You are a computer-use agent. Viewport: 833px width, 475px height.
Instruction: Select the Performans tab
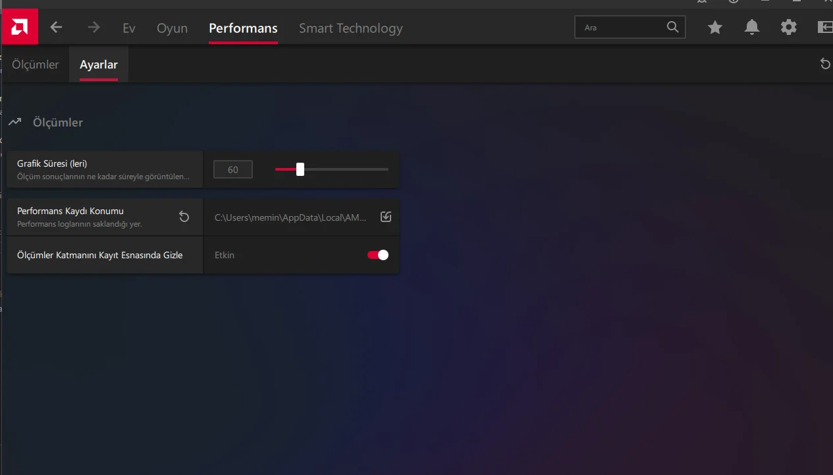coord(243,28)
